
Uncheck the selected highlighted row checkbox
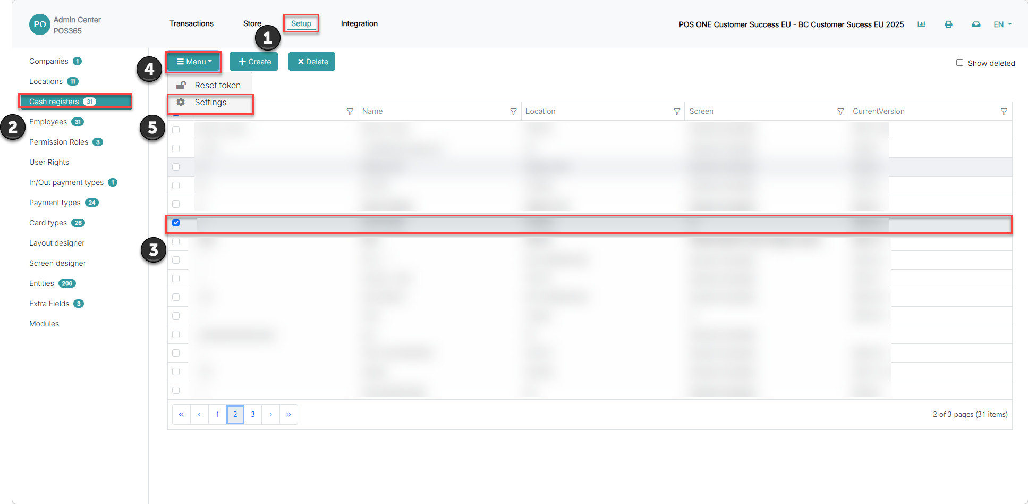[176, 223]
